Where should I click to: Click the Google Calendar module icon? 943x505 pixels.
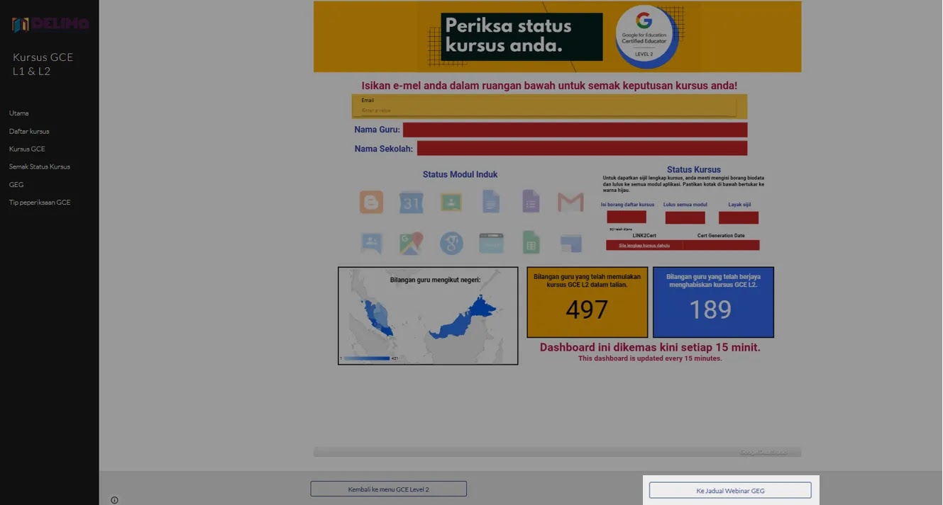tap(411, 203)
